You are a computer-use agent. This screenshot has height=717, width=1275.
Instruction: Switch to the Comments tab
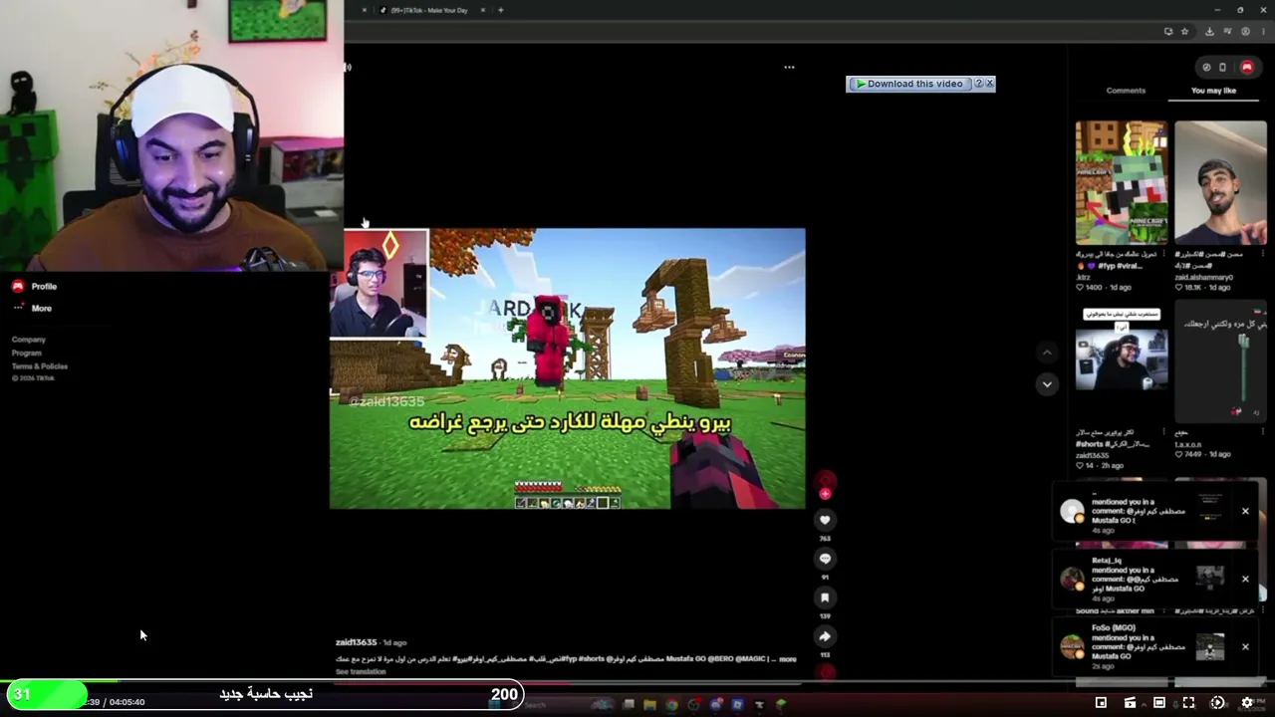coord(1126,91)
